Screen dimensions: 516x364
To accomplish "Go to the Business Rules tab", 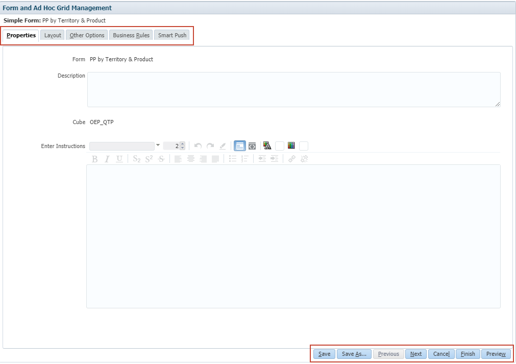I will click(131, 35).
